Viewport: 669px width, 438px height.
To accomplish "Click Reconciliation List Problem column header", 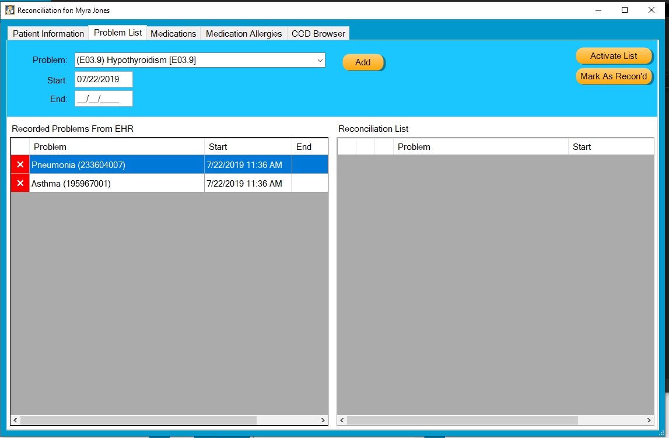I will pyautogui.click(x=481, y=147).
